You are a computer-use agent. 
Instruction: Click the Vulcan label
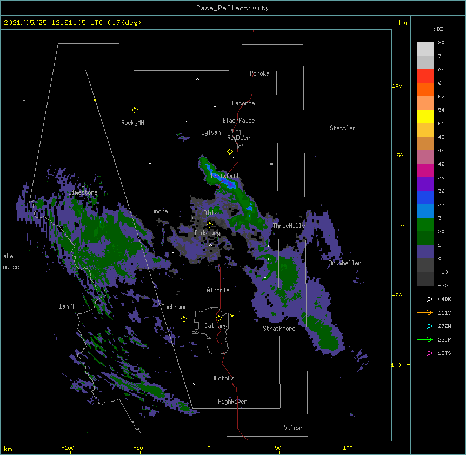(x=294, y=428)
